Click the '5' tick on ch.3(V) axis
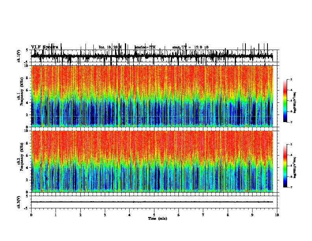 pos(27,196)
